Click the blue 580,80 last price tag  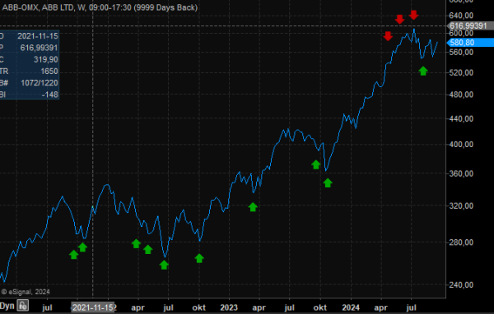[x=470, y=43]
